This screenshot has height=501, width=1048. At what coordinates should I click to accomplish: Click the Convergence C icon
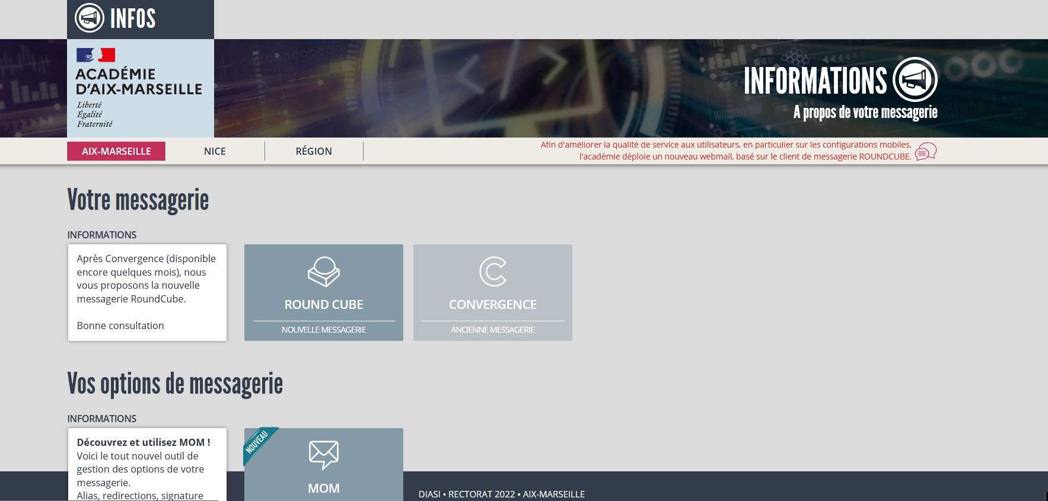click(x=493, y=272)
